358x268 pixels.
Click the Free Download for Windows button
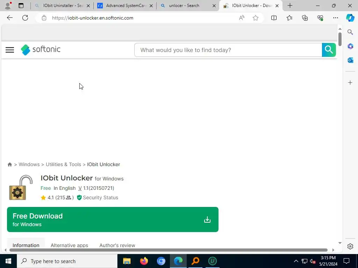coord(113,219)
